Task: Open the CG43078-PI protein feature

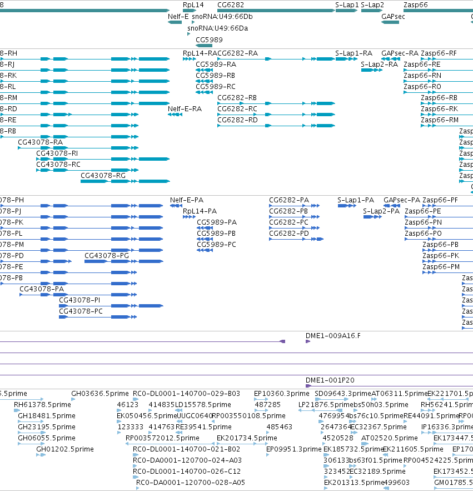Action: [x=111, y=306]
